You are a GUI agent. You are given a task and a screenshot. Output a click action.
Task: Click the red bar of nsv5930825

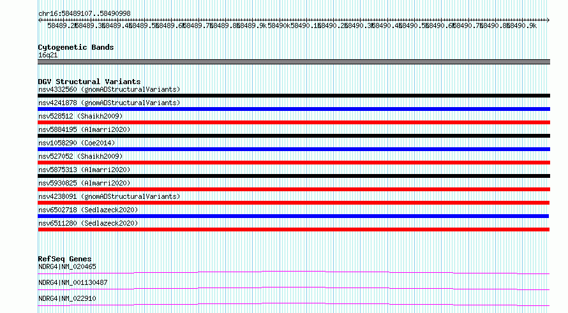(x=294, y=189)
